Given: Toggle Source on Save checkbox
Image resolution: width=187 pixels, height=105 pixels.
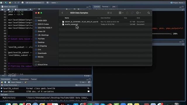Looking at the screenshot, I should [15, 10].
